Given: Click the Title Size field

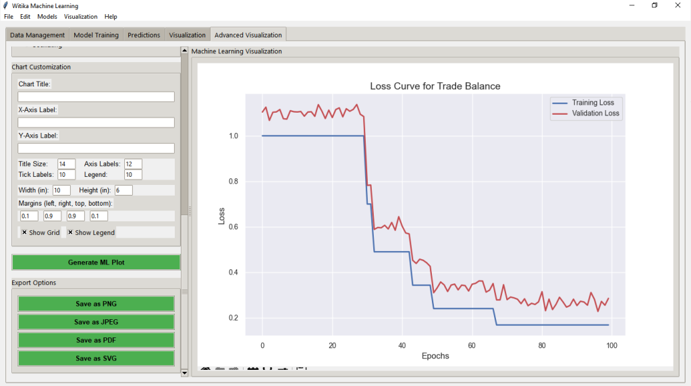Looking at the screenshot, I should tap(66, 164).
